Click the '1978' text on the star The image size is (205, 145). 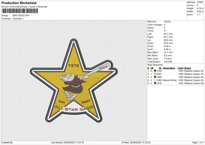pyautogui.click(x=74, y=66)
